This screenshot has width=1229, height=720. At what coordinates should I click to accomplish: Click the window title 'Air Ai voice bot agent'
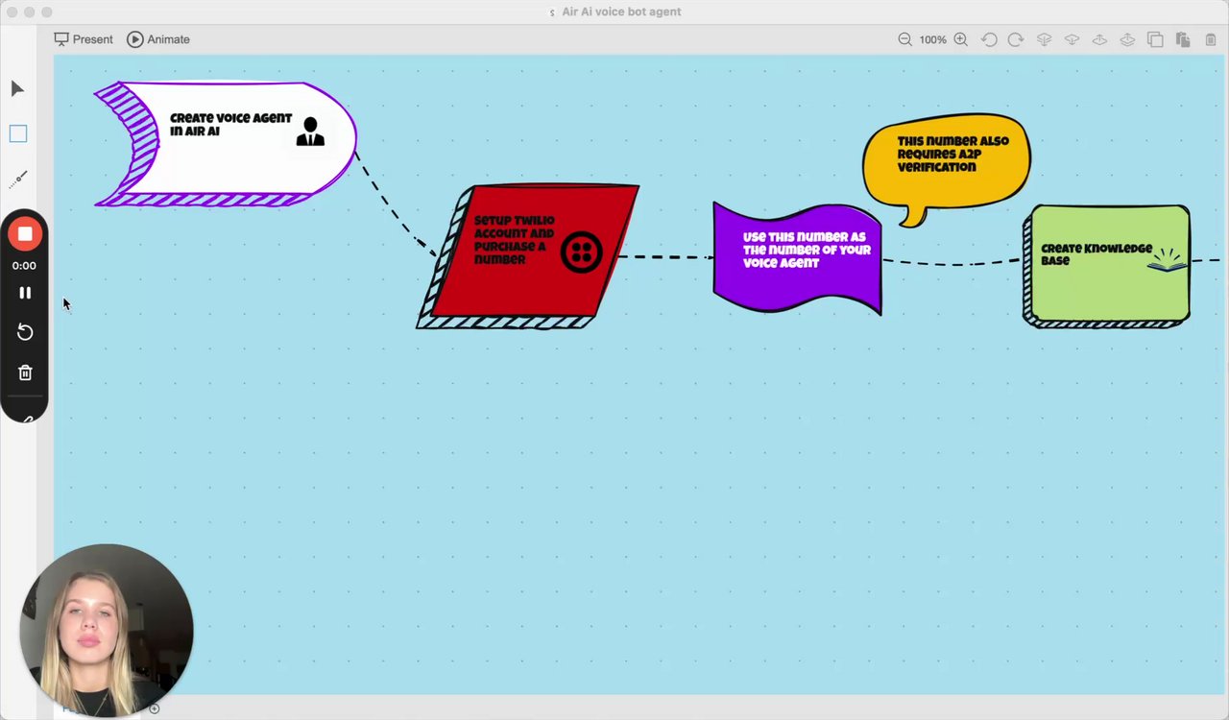tap(621, 12)
